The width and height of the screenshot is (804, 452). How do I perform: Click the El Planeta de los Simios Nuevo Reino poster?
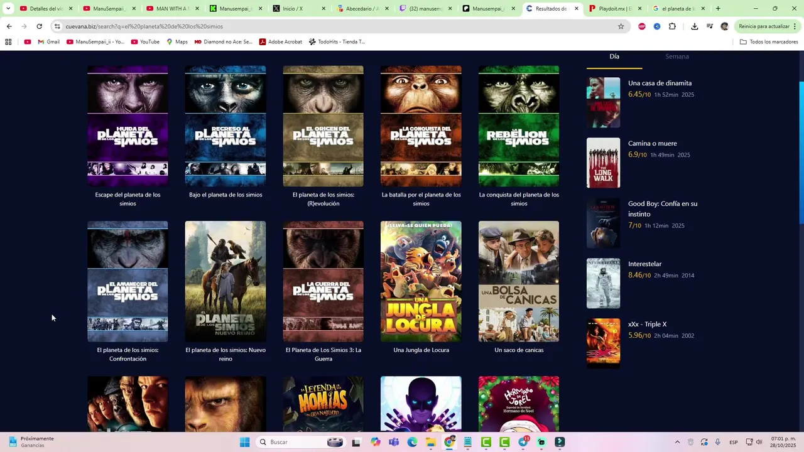click(x=225, y=281)
